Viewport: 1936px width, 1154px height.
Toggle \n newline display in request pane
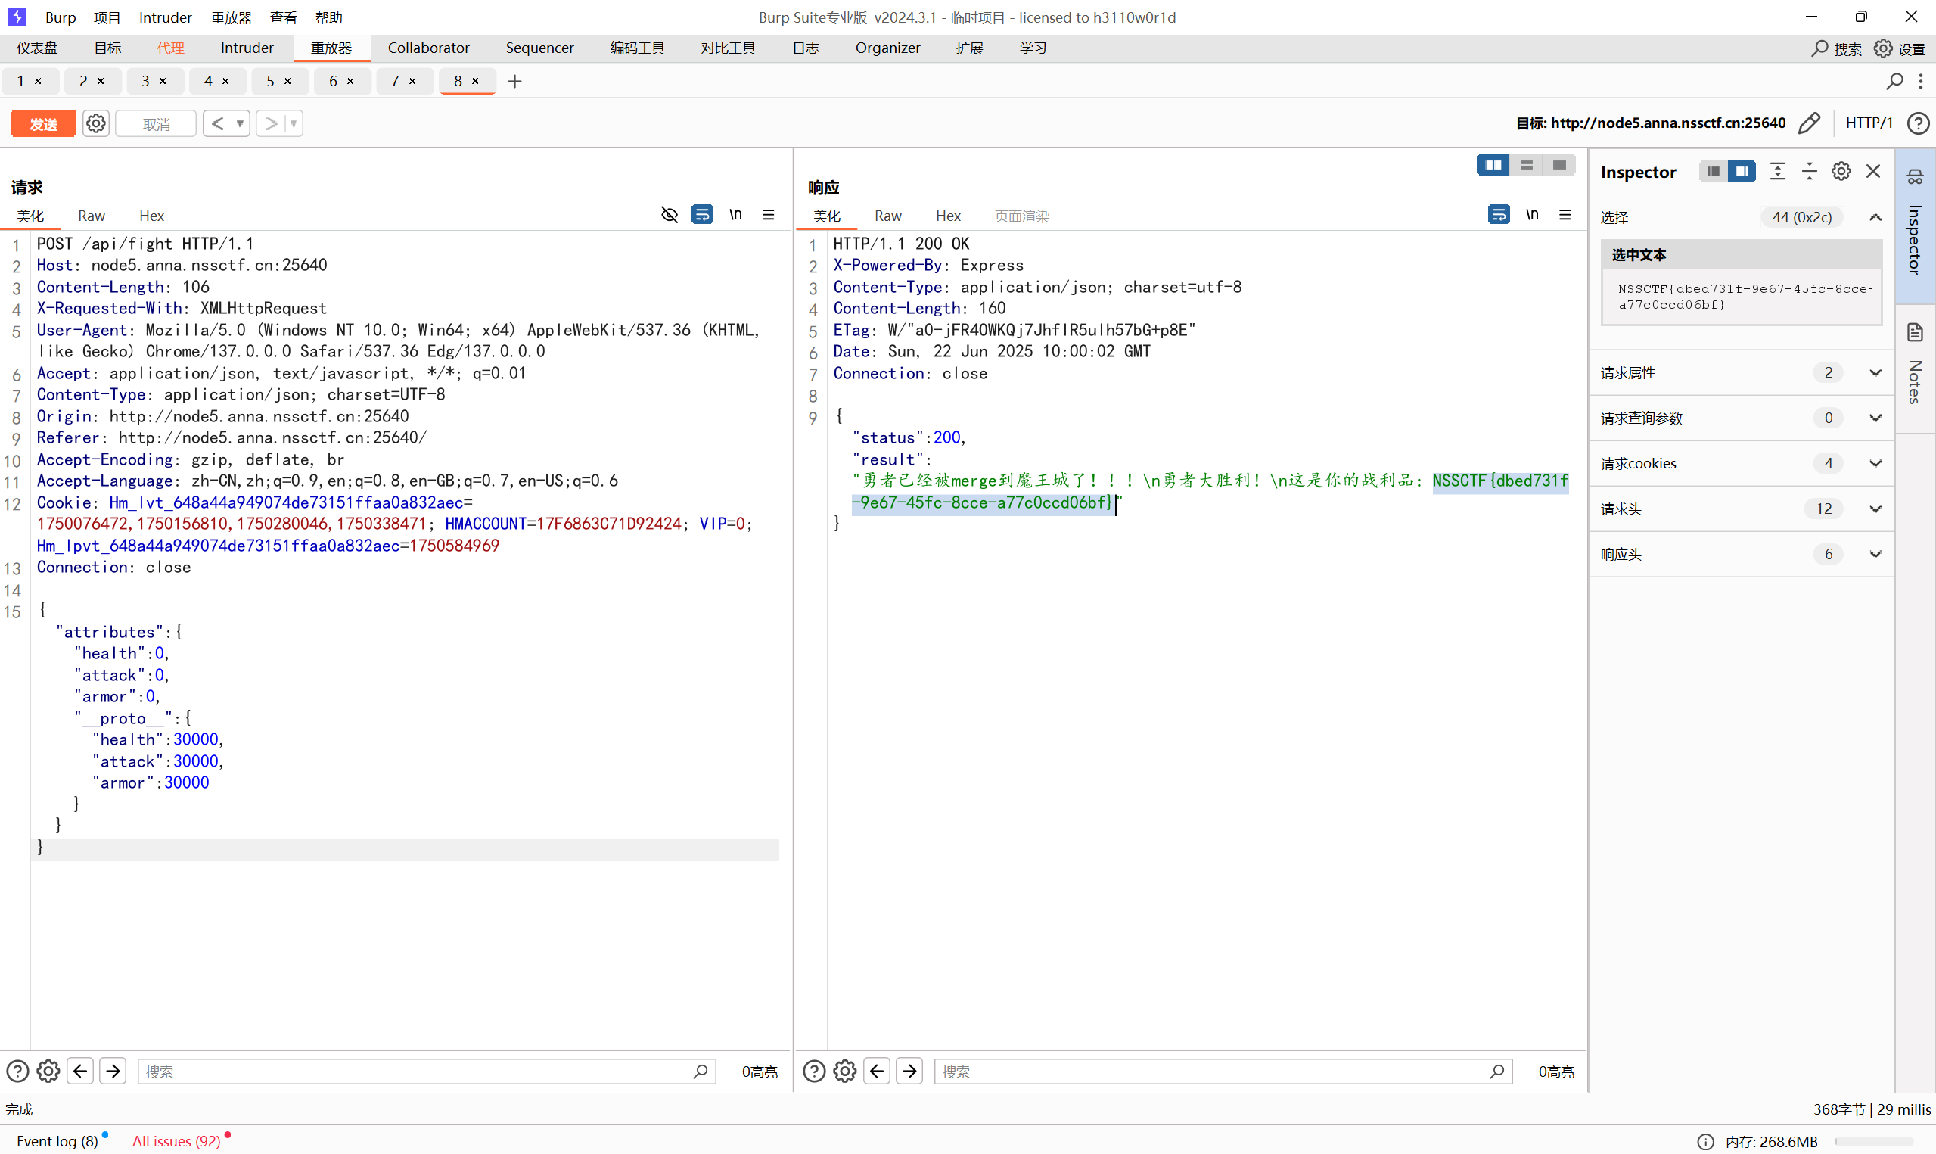(735, 215)
